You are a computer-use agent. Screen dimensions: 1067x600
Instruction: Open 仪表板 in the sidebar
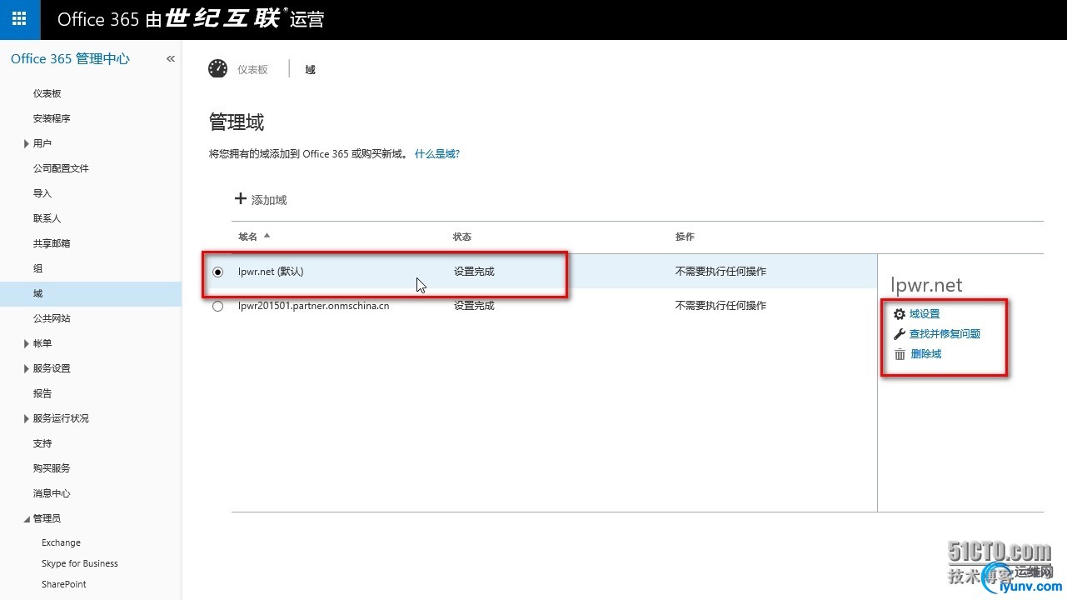point(47,93)
